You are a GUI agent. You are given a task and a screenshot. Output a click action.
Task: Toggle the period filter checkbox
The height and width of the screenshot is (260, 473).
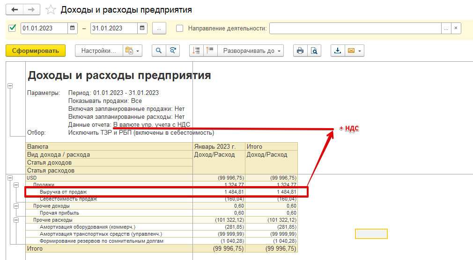point(13,28)
